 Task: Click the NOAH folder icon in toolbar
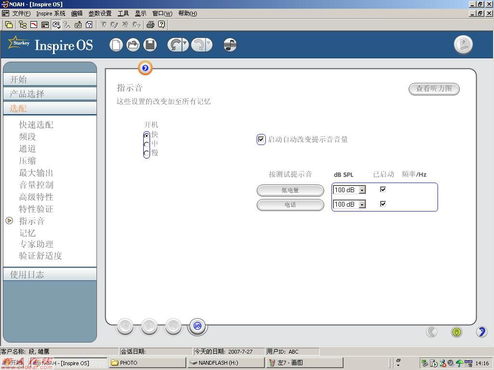[x=9, y=25]
